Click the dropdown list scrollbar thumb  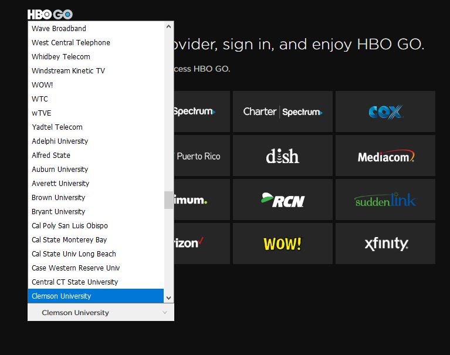(x=169, y=200)
